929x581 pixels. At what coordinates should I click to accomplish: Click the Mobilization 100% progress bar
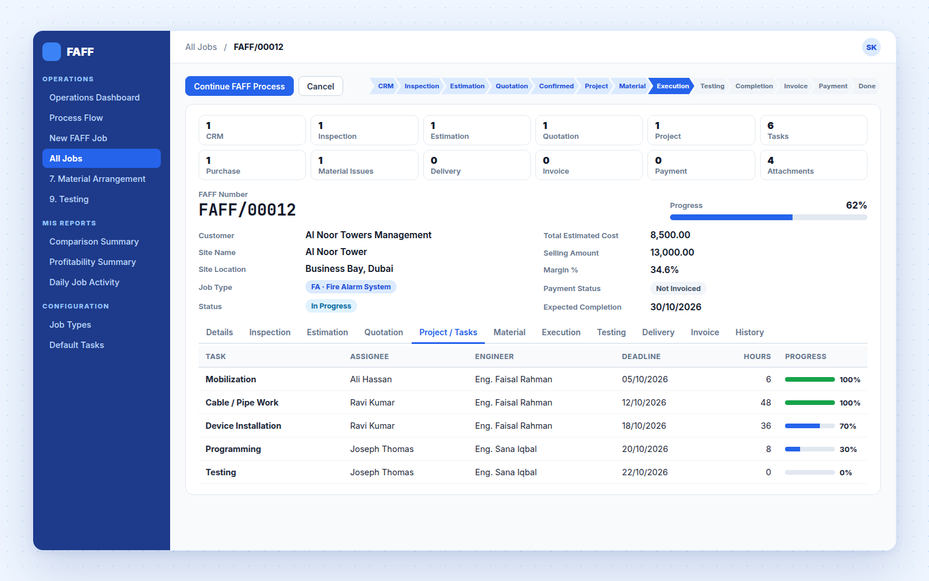pos(810,379)
